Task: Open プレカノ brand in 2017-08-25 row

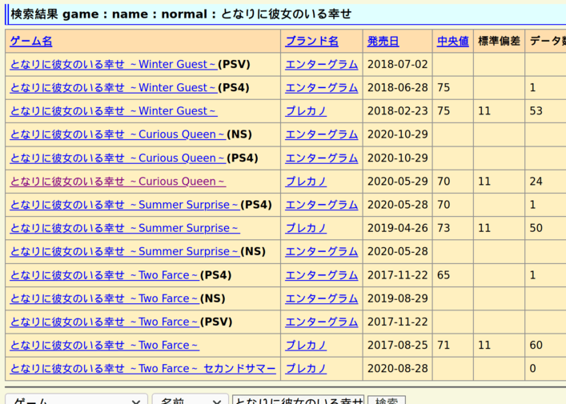Action: (306, 346)
